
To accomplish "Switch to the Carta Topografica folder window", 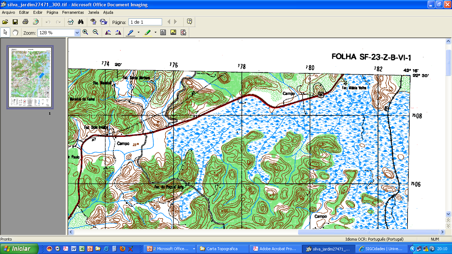I will tap(223, 249).
